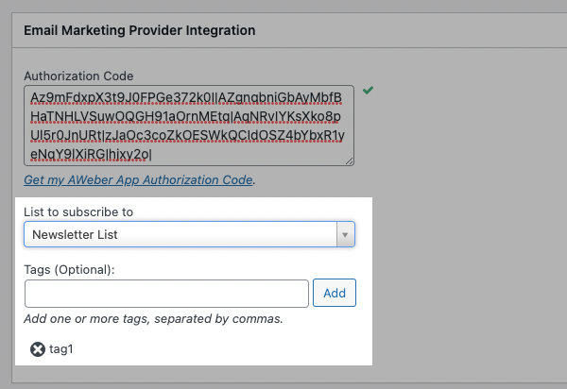Focus the Tags (Optional) text input
The width and height of the screenshot is (567, 389).
tap(166, 294)
